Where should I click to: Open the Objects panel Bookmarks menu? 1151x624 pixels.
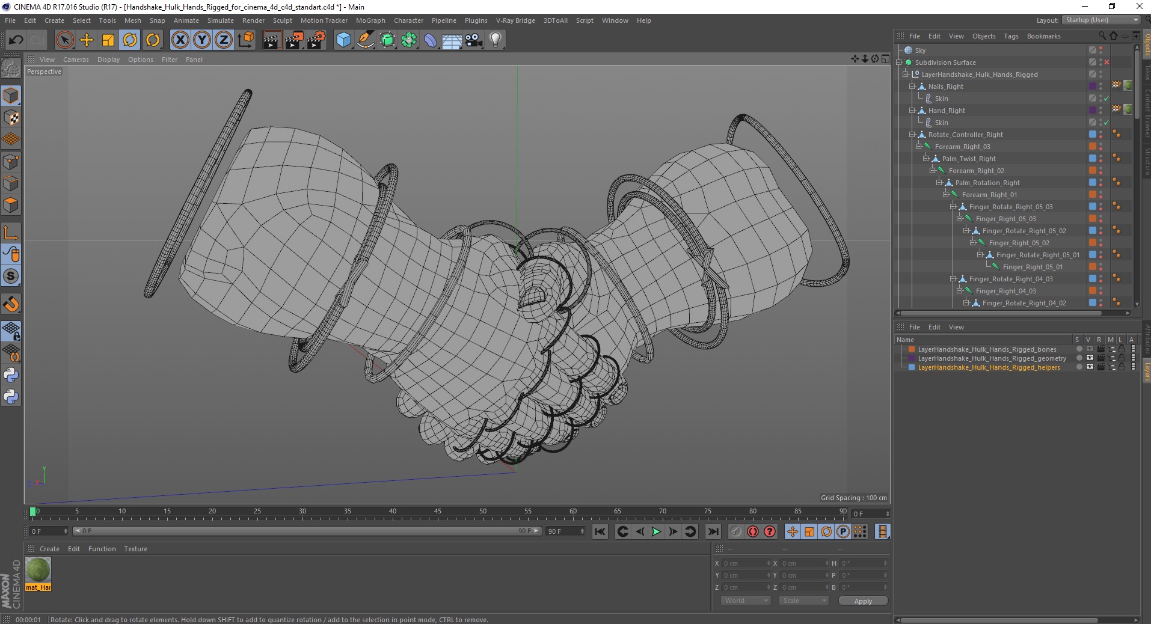1043,36
